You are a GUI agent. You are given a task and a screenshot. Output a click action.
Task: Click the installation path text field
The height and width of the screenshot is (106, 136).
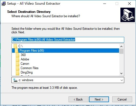click(68, 40)
